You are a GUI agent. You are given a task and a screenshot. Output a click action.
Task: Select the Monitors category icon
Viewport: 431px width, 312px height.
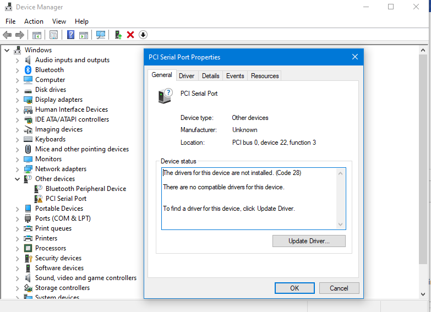[x=28, y=159]
